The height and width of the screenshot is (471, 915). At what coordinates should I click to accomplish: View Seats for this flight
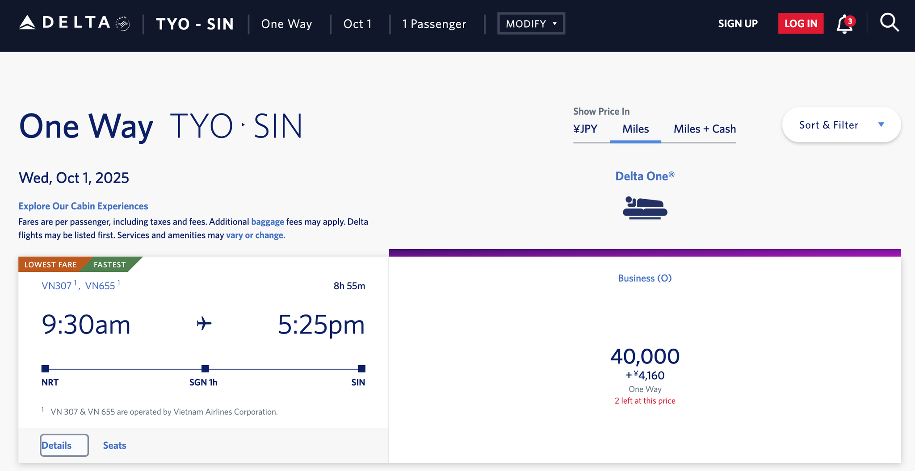(x=114, y=445)
